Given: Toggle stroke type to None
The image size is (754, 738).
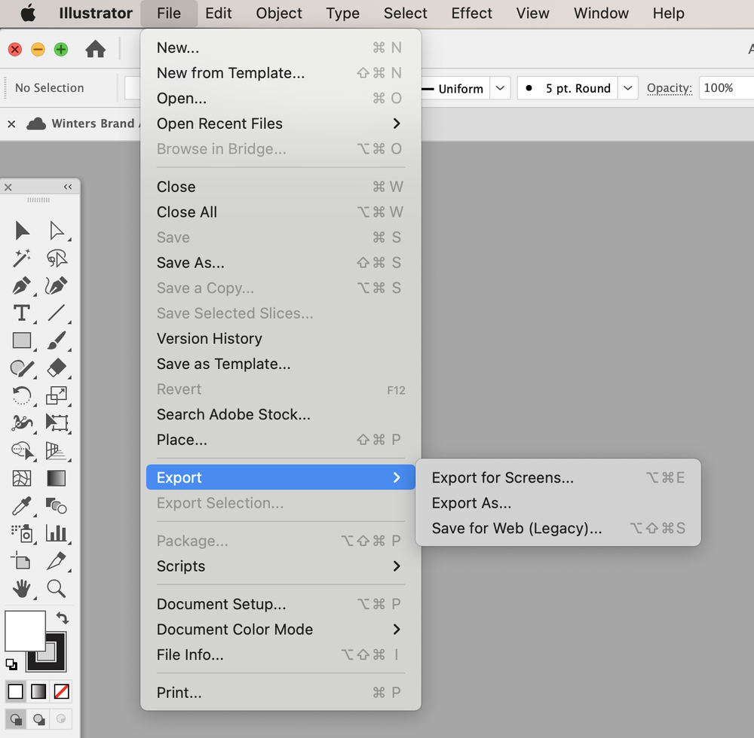Looking at the screenshot, I should (61, 691).
